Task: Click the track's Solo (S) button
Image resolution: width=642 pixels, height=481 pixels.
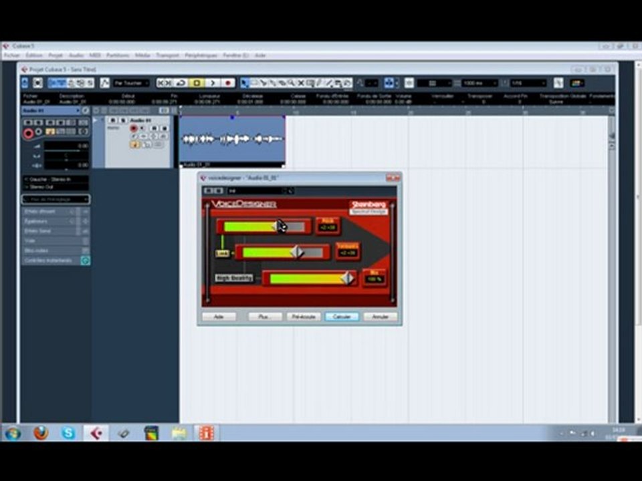Action: [x=122, y=120]
